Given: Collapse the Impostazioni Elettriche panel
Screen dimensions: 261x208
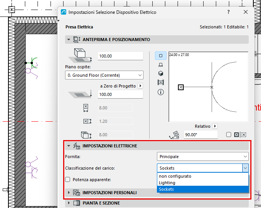Looking at the screenshot, I should [69, 146].
